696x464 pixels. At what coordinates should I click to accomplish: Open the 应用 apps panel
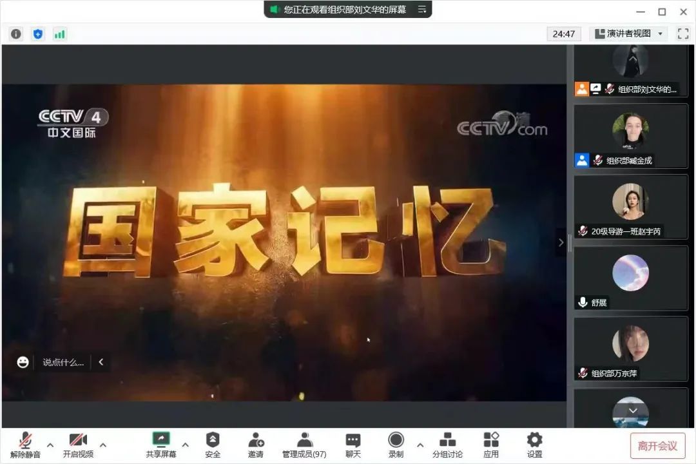[491, 445]
